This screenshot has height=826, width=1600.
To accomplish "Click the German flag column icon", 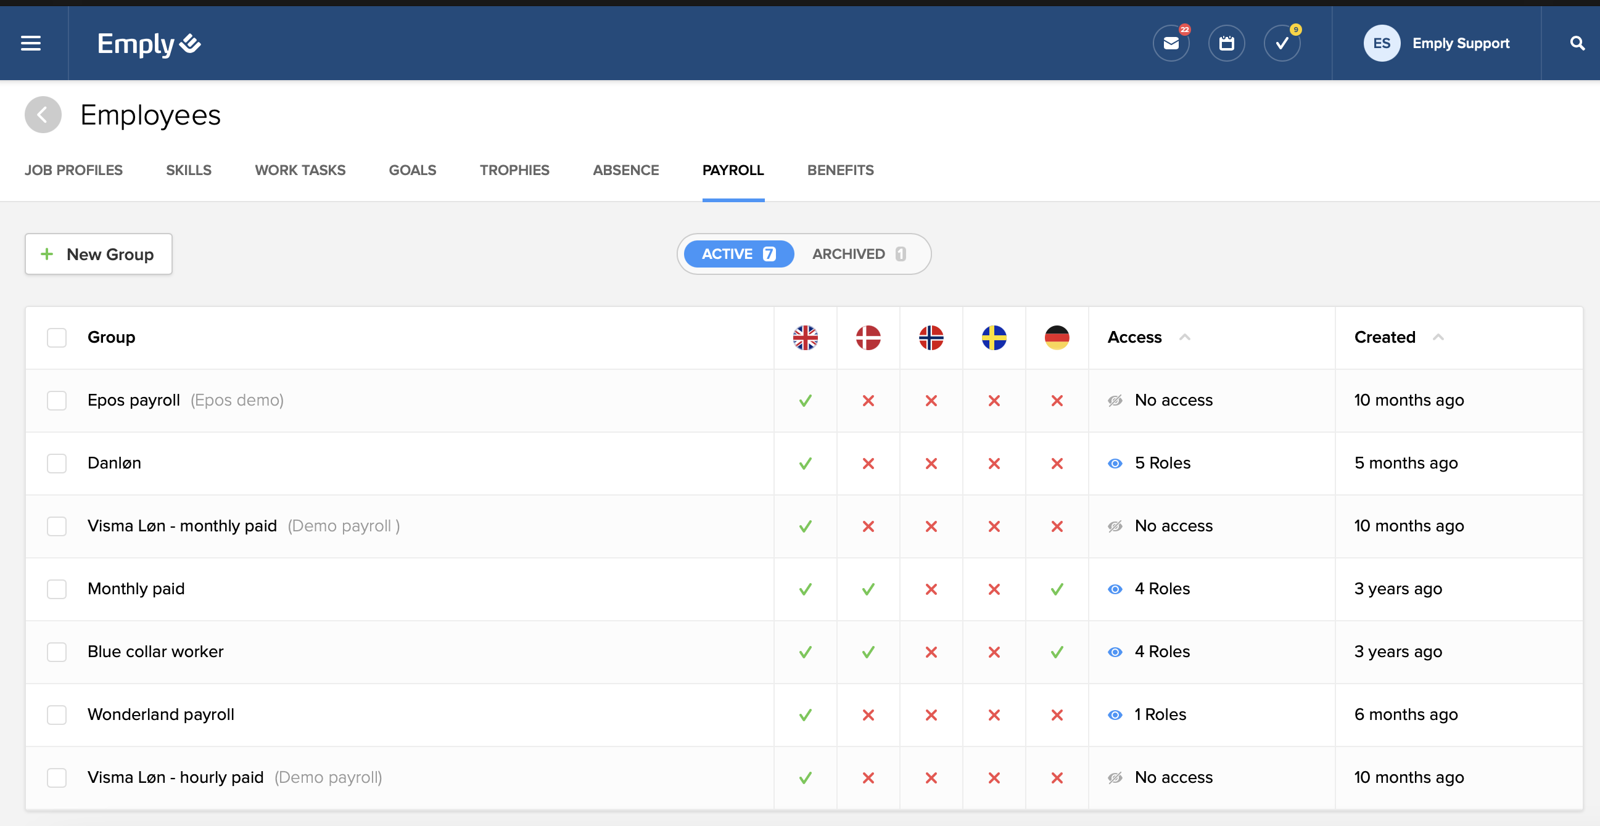I will click(1057, 338).
